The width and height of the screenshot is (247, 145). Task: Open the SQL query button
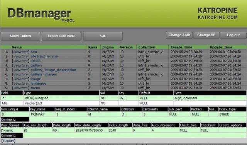pos(103,36)
